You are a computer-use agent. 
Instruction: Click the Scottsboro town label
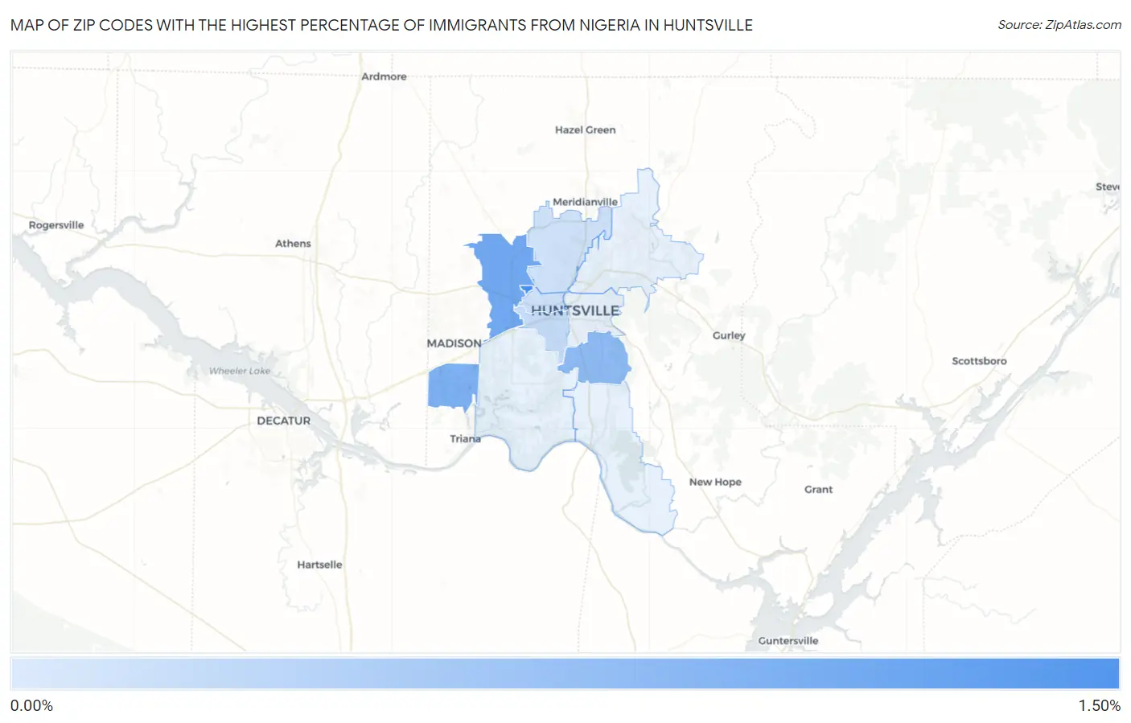pos(979,361)
